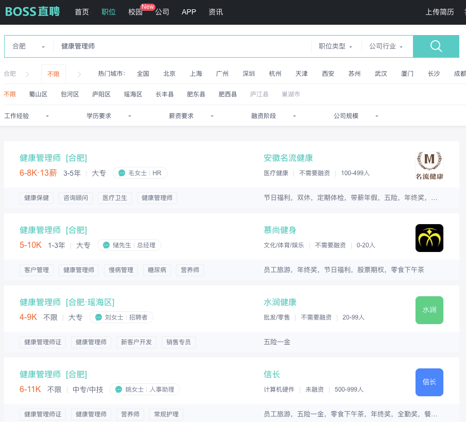Open 公司 in top navigation
466x422 pixels.
click(x=162, y=12)
